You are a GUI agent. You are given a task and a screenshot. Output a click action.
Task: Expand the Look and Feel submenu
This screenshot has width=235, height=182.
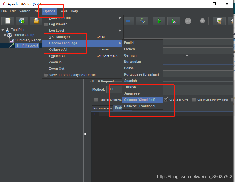point(82,18)
